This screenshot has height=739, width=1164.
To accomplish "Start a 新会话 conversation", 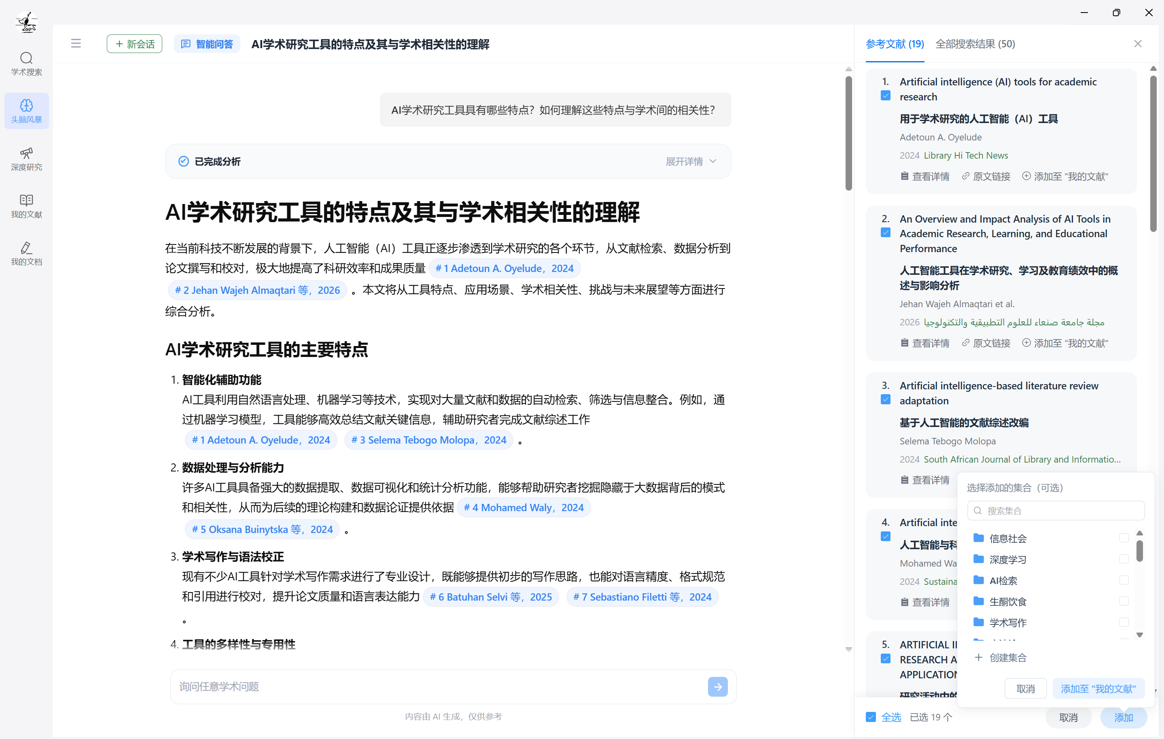I will (134, 44).
